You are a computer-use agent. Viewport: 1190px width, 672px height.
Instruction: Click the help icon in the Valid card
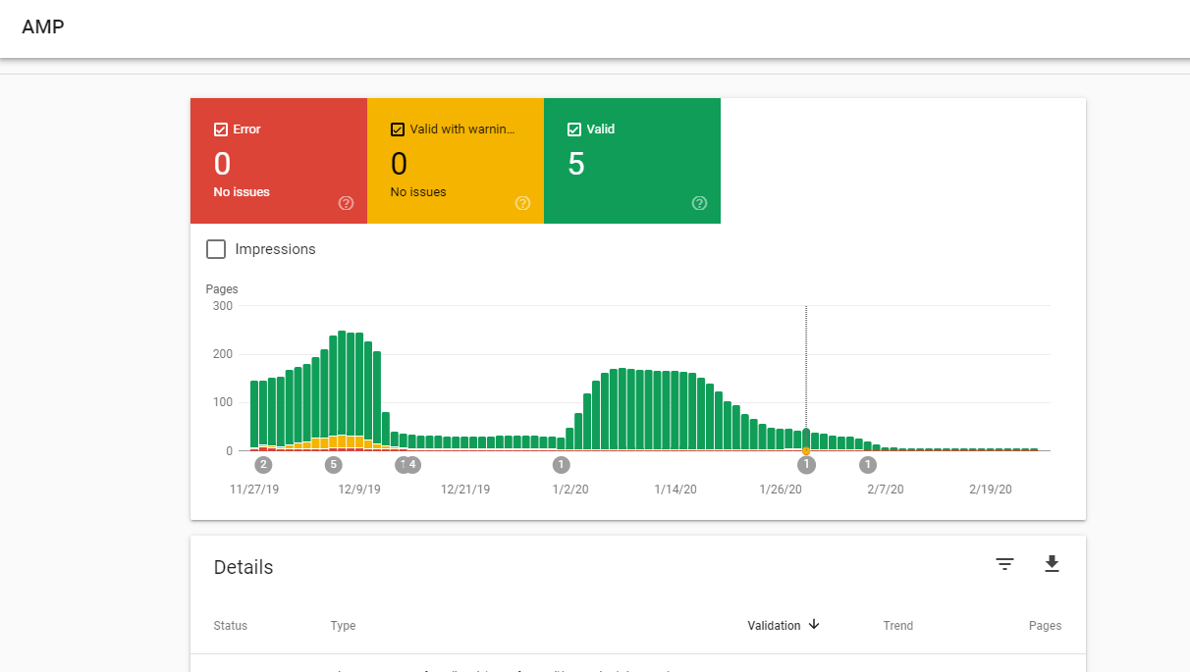699,203
